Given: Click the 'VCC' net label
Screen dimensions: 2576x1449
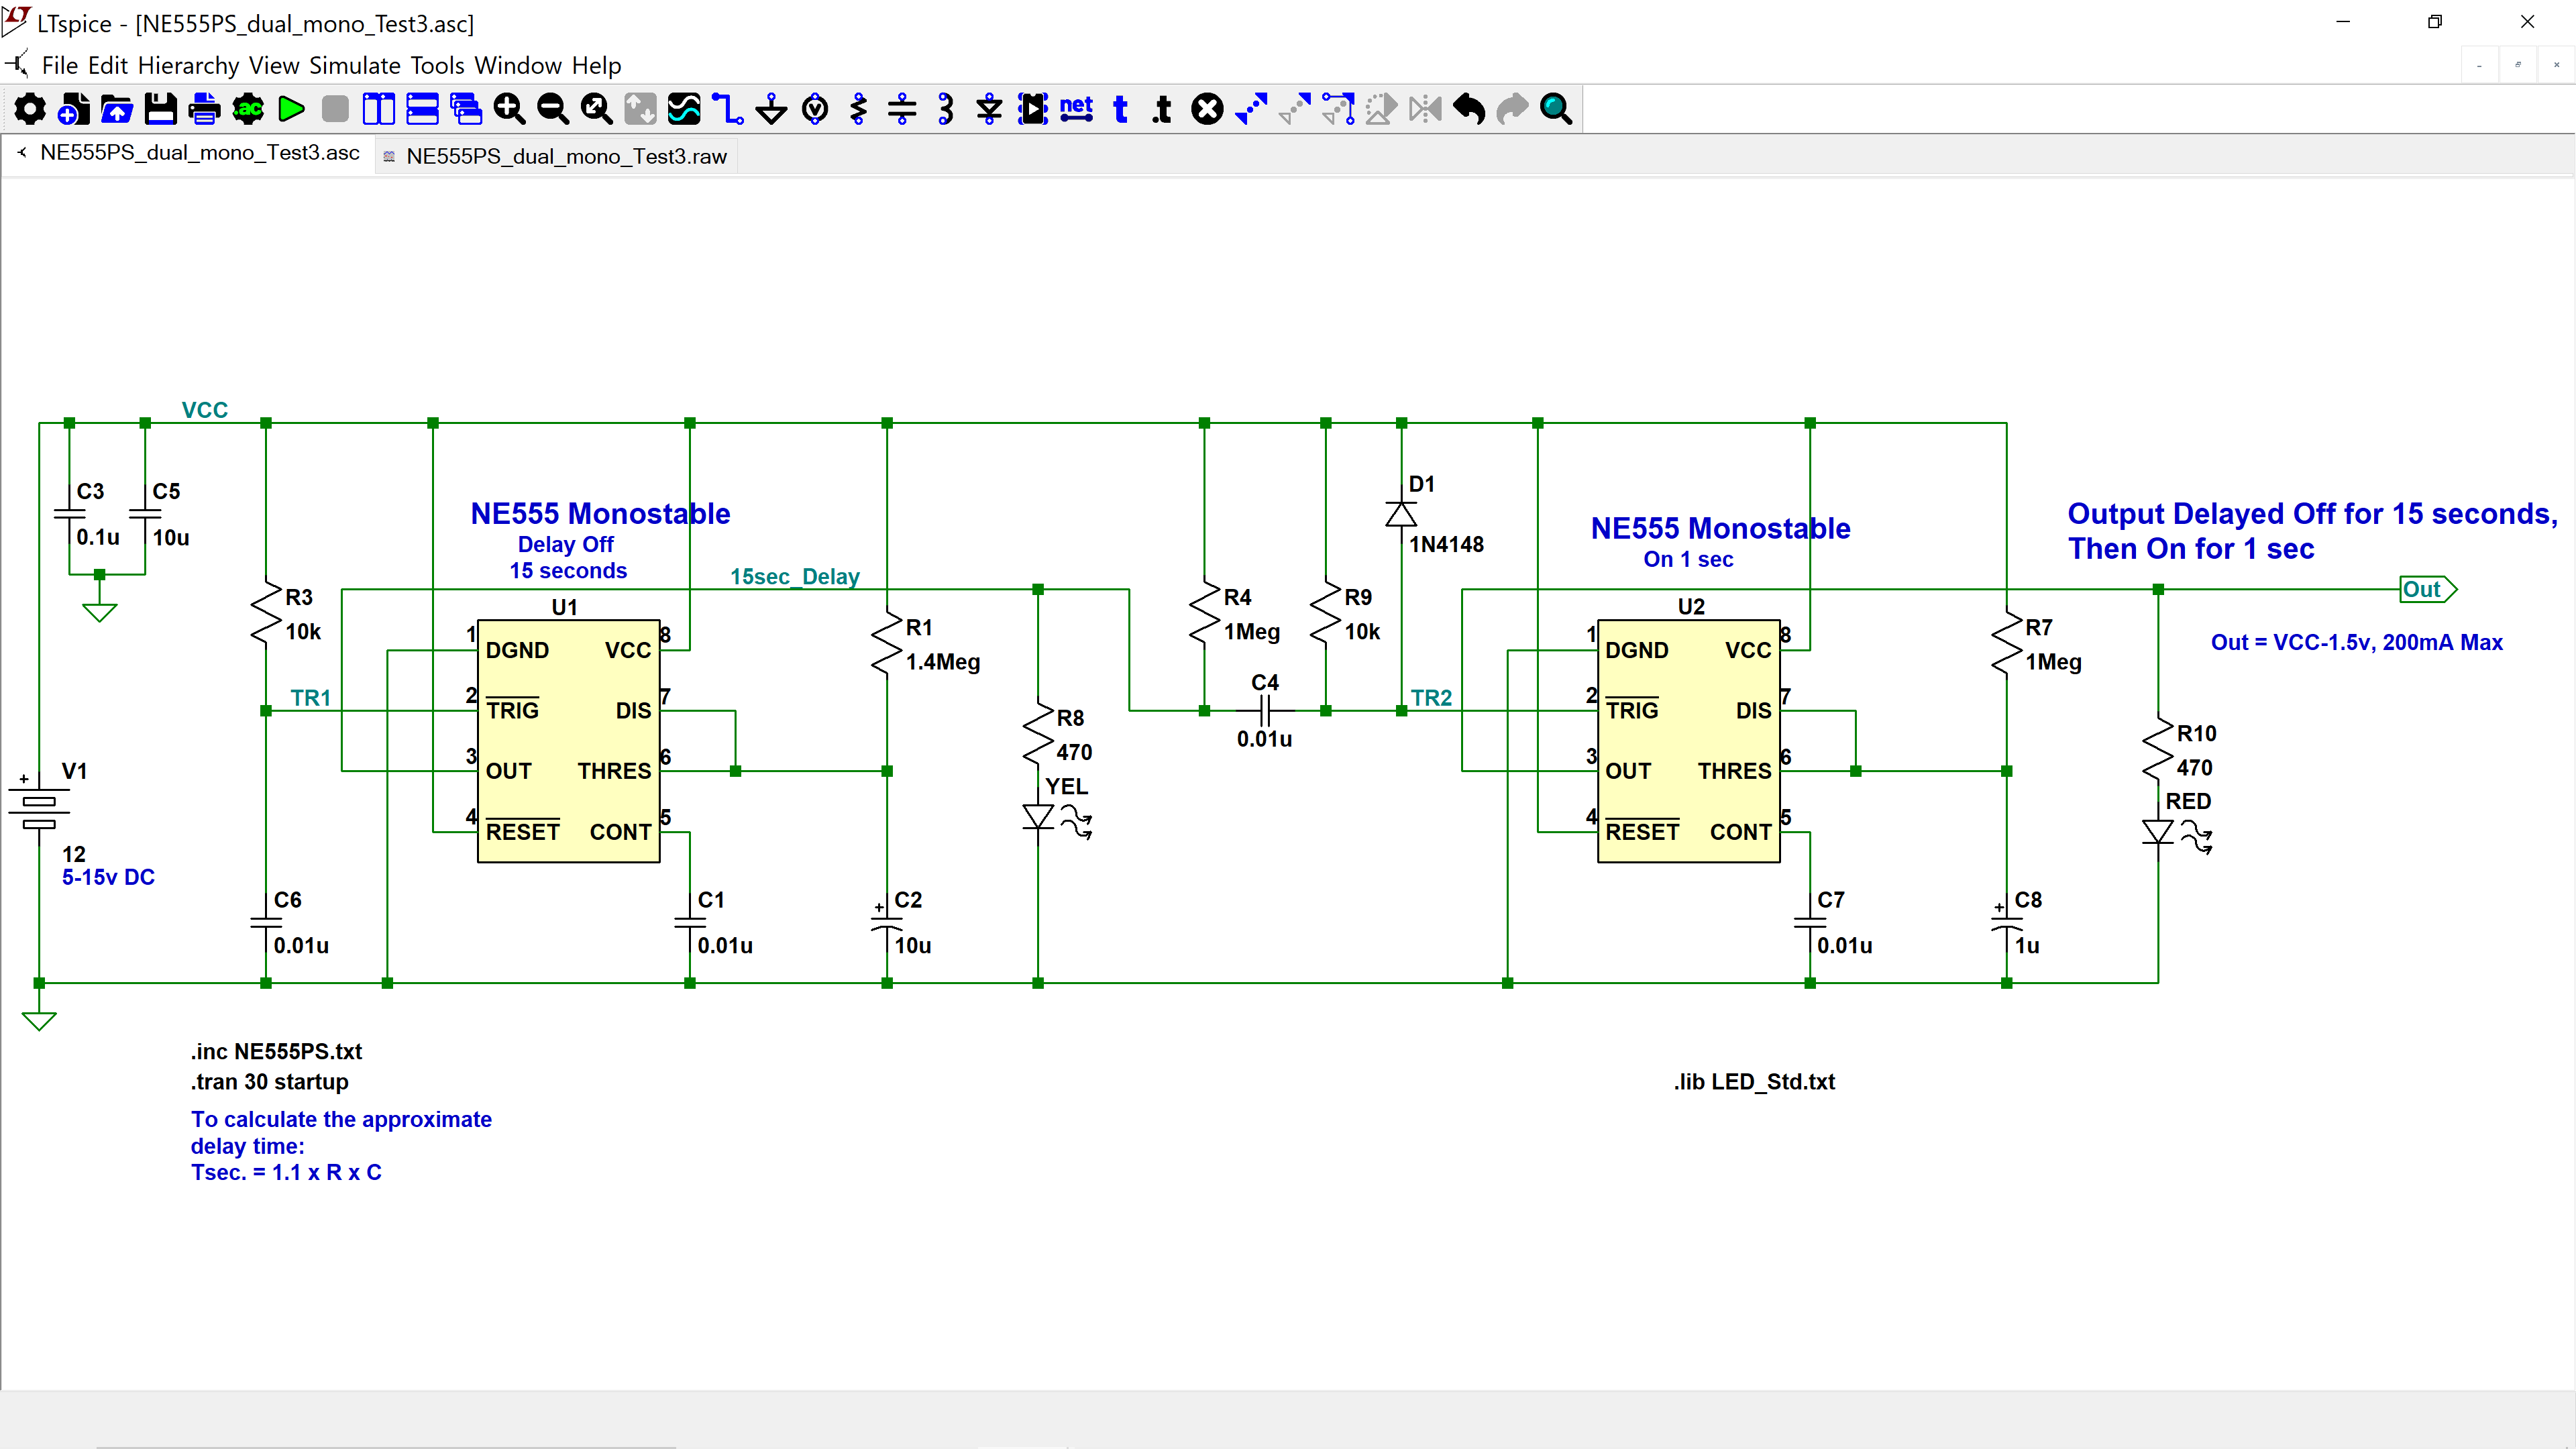Looking at the screenshot, I should click(205, 410).
